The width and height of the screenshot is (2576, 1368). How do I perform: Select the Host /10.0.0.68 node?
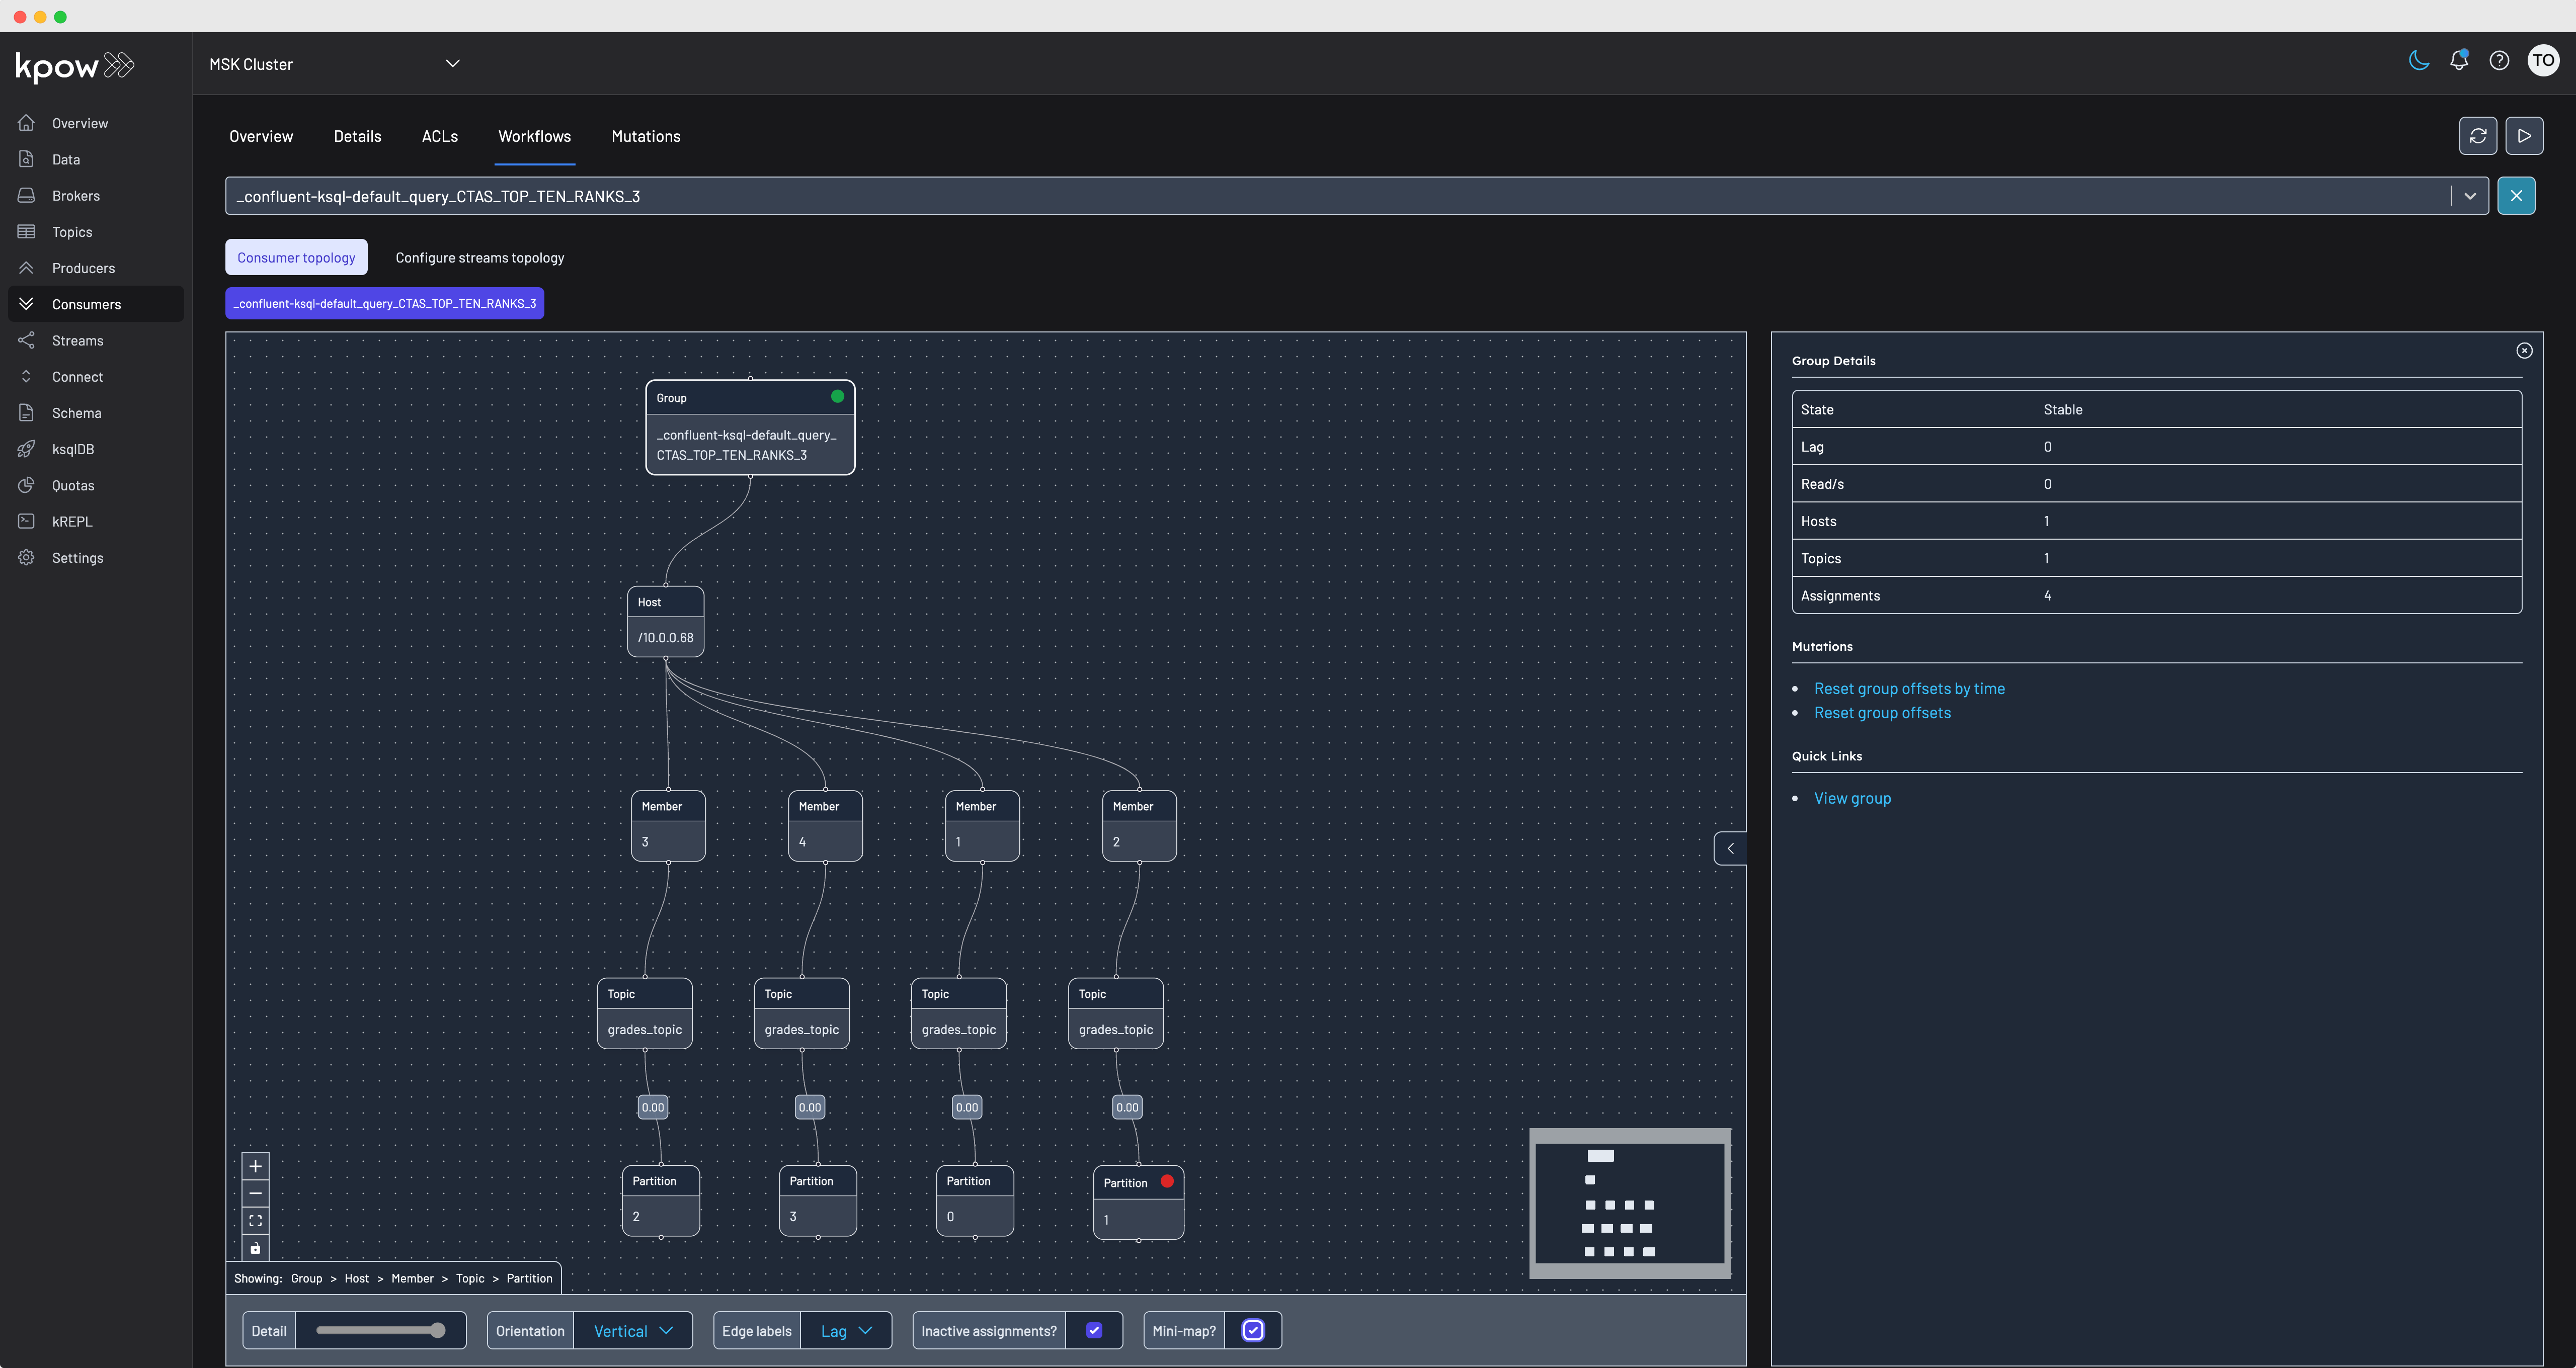click(x=666, y=621)
